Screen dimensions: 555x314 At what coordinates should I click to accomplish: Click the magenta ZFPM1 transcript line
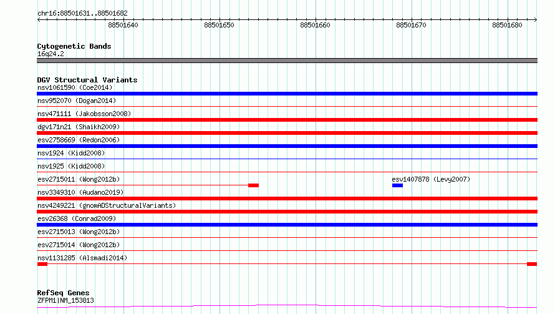pyautogui.click(x=287, y=306)
